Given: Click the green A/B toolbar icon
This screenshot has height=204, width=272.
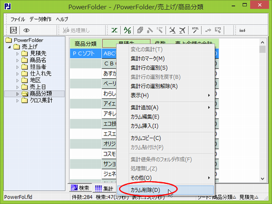Looking at the screenshot, I should click(127, 30).
